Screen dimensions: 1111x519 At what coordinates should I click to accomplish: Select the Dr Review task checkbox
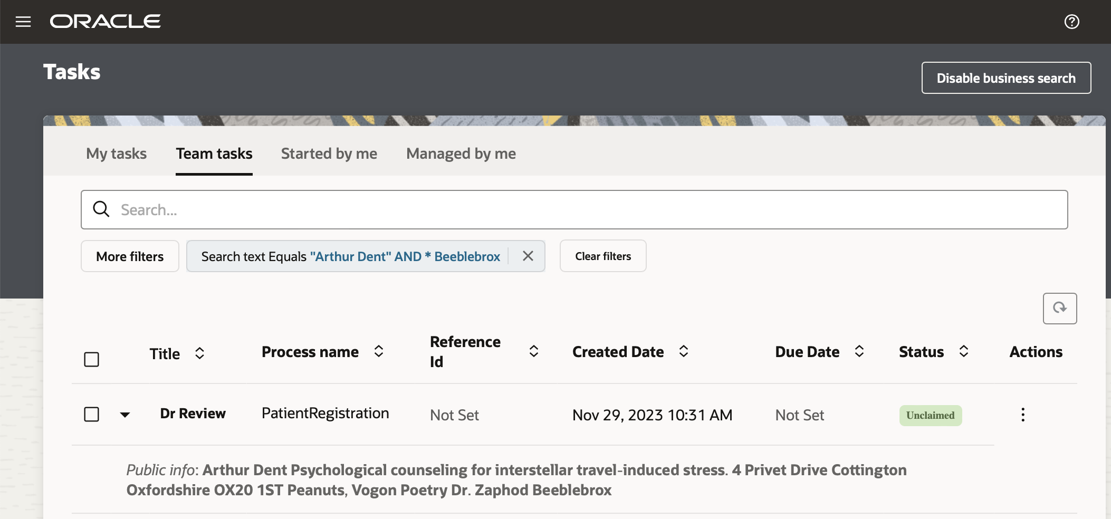[92, 414]
